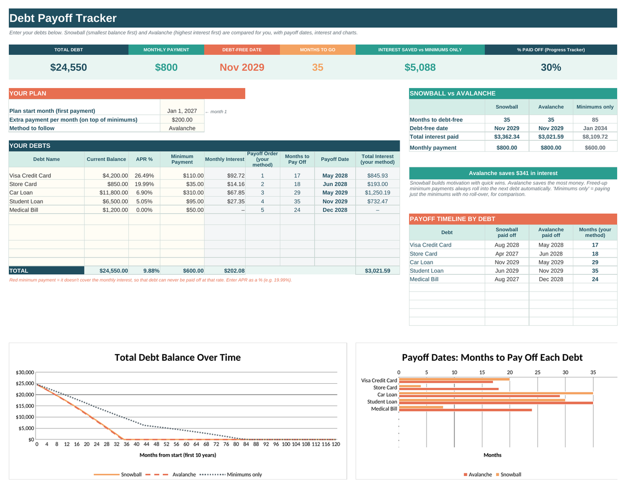The image size is (626, 488).
Task: Select the Monthly Interest column header
Action: click(225, 160)
